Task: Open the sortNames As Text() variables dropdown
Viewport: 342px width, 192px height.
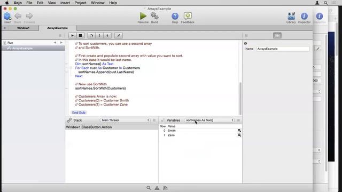Action: click(209, 120)
